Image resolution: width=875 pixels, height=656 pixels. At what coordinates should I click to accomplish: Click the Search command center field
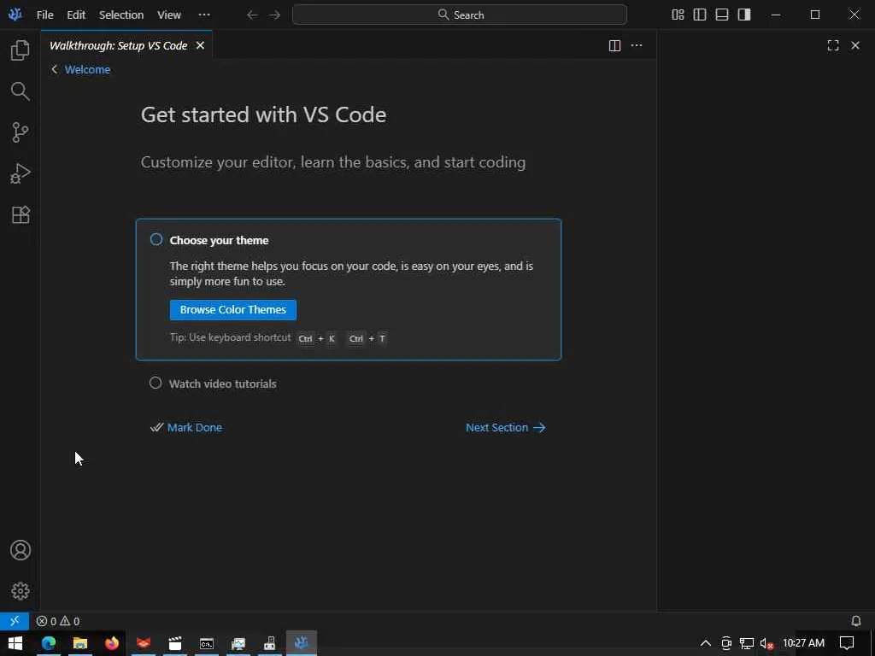coord(459,15)
